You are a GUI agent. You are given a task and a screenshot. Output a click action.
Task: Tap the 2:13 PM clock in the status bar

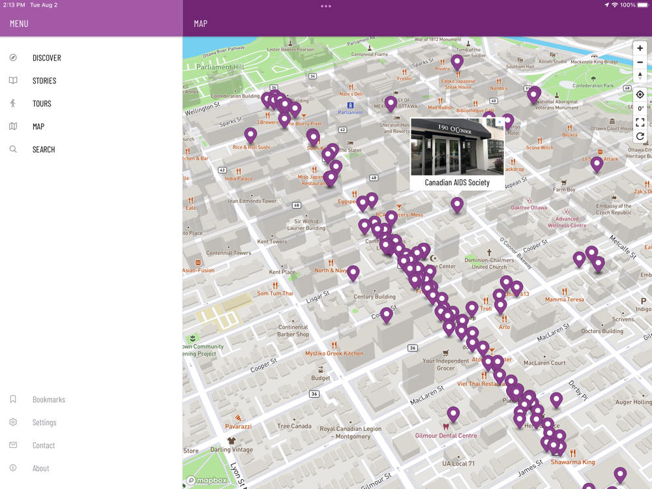pos(14,5)
